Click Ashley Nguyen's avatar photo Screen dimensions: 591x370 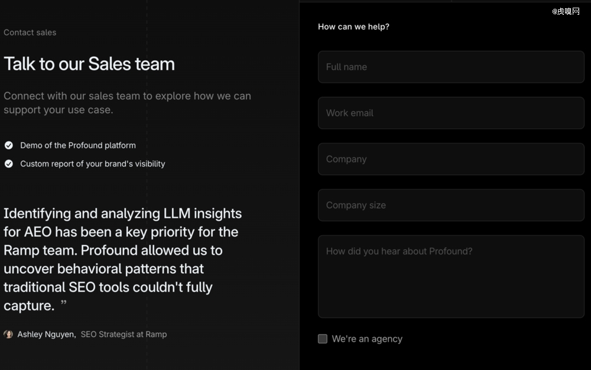pyautogui.click(x=8, y=334)
